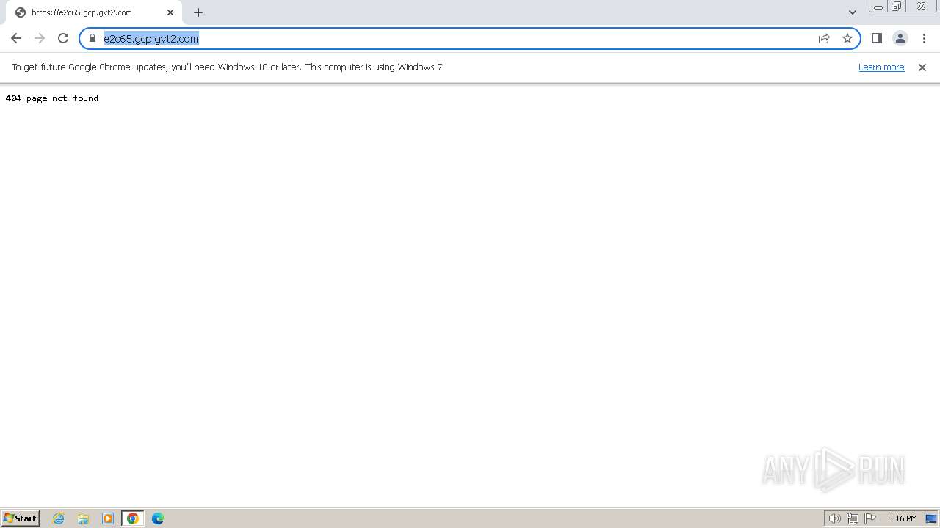
Task: Bookmark this tab with star icon
Action: tap(847, 38)
